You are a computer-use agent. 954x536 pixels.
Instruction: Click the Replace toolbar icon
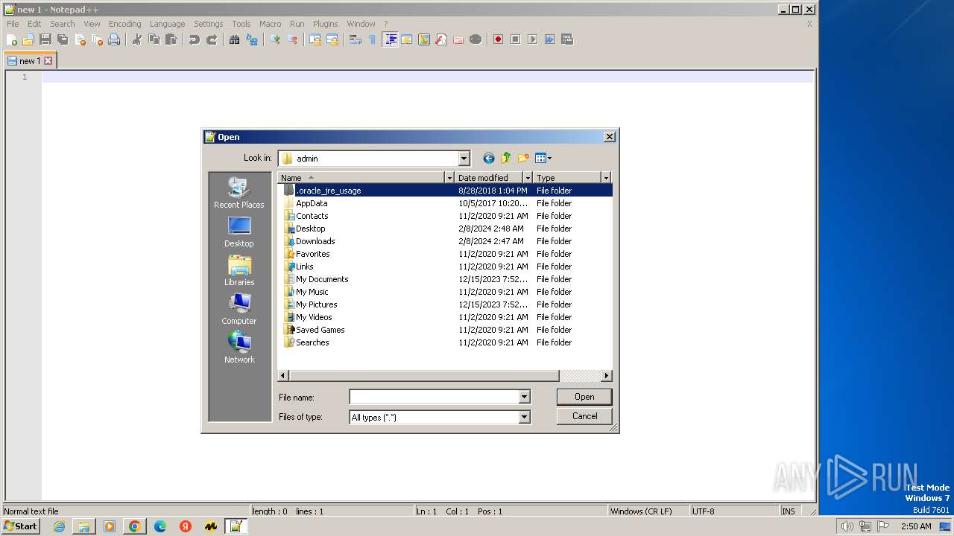click(252, 39)
